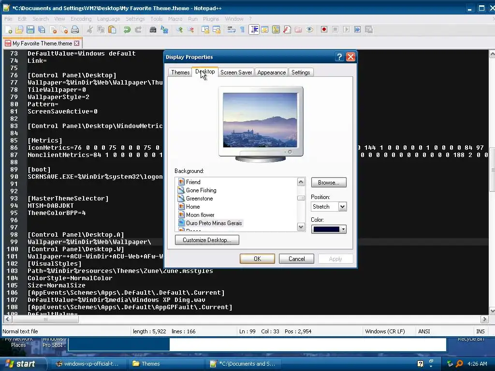Confirm Display Properties with OK

coord(257,259)
